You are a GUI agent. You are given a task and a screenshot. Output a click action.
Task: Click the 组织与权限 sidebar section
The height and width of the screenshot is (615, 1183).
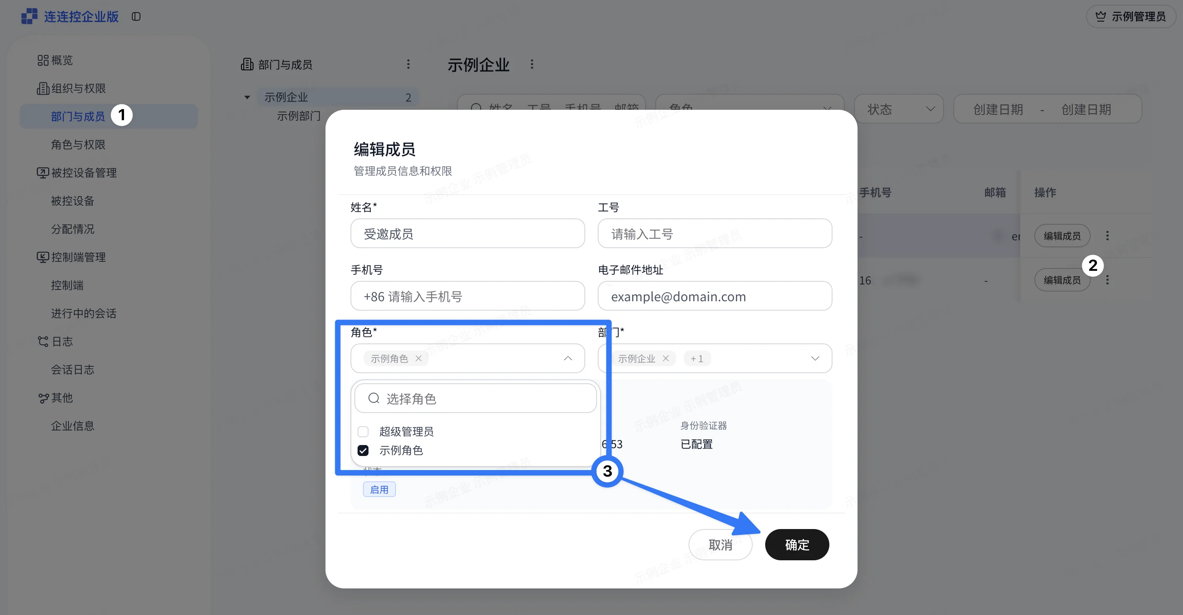click(78, 88)
